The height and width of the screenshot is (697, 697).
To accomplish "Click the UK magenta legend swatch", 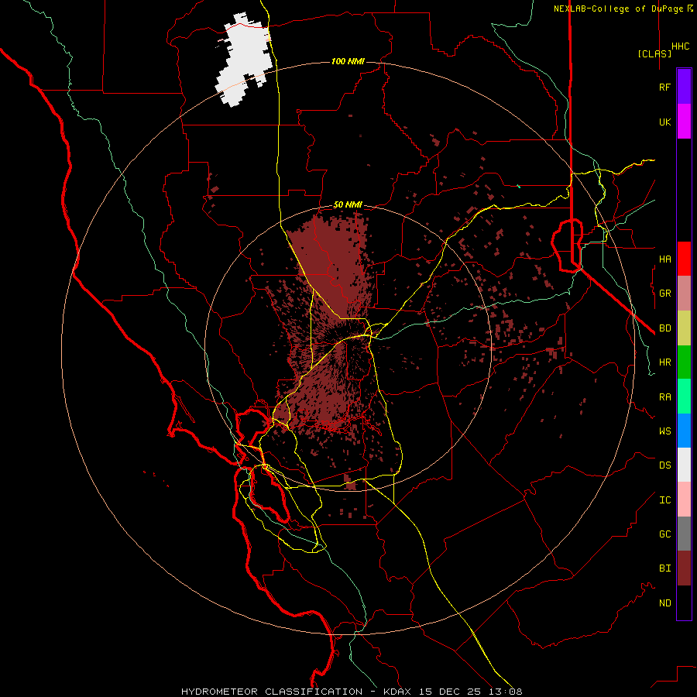I will tap(684, 122).
